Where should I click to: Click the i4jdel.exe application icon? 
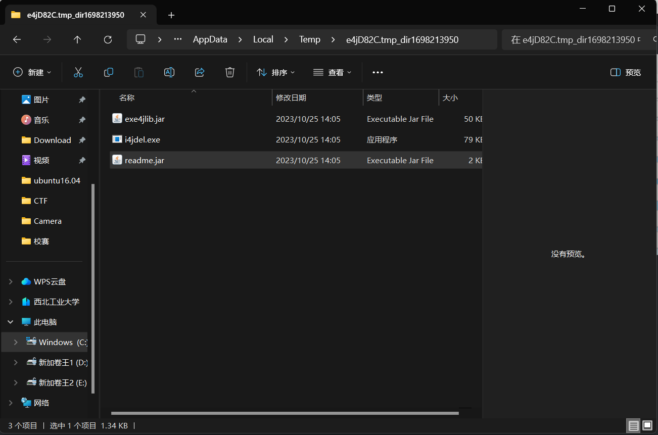pyautogui.click(x=117, y=139)
